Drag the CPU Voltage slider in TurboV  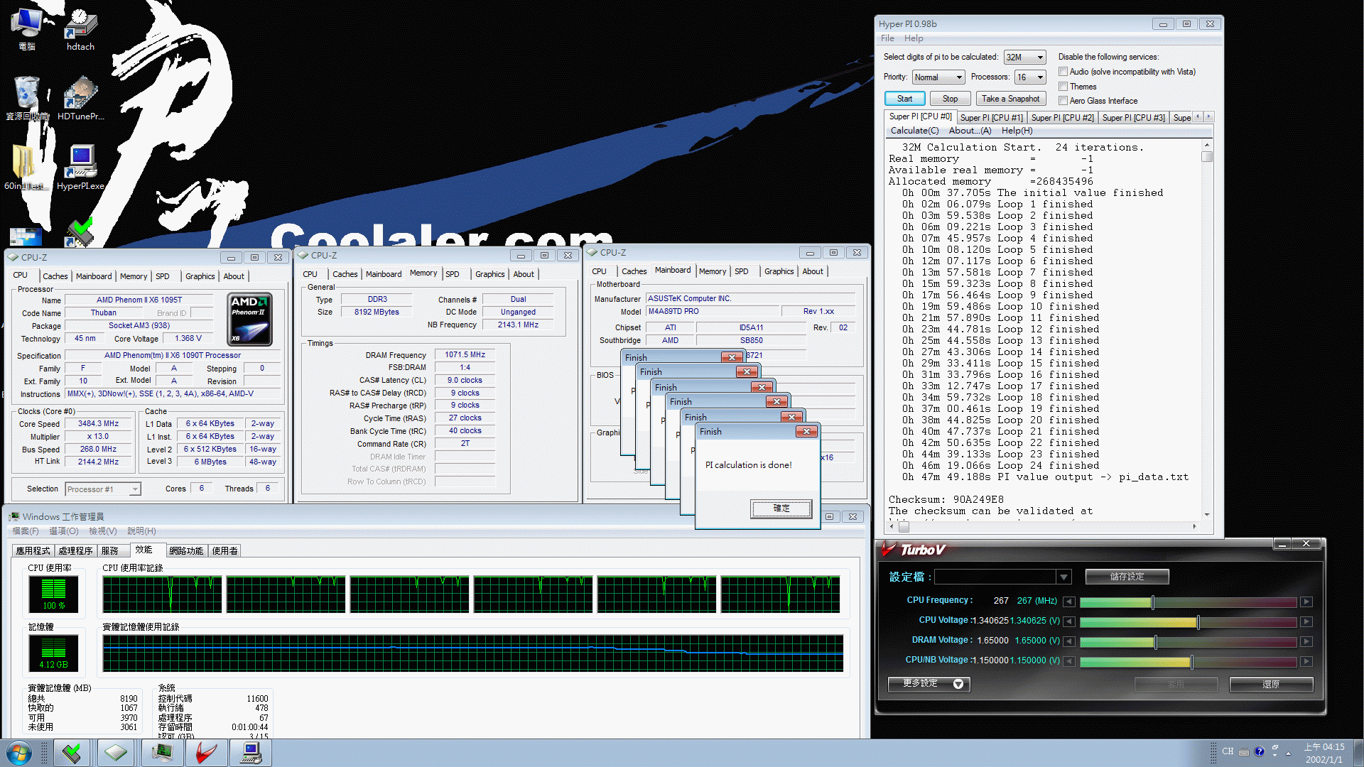point(1197,621)
